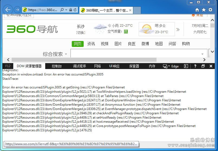
Task: Close the 360导航 browser tab
Action: pos(130,10)
